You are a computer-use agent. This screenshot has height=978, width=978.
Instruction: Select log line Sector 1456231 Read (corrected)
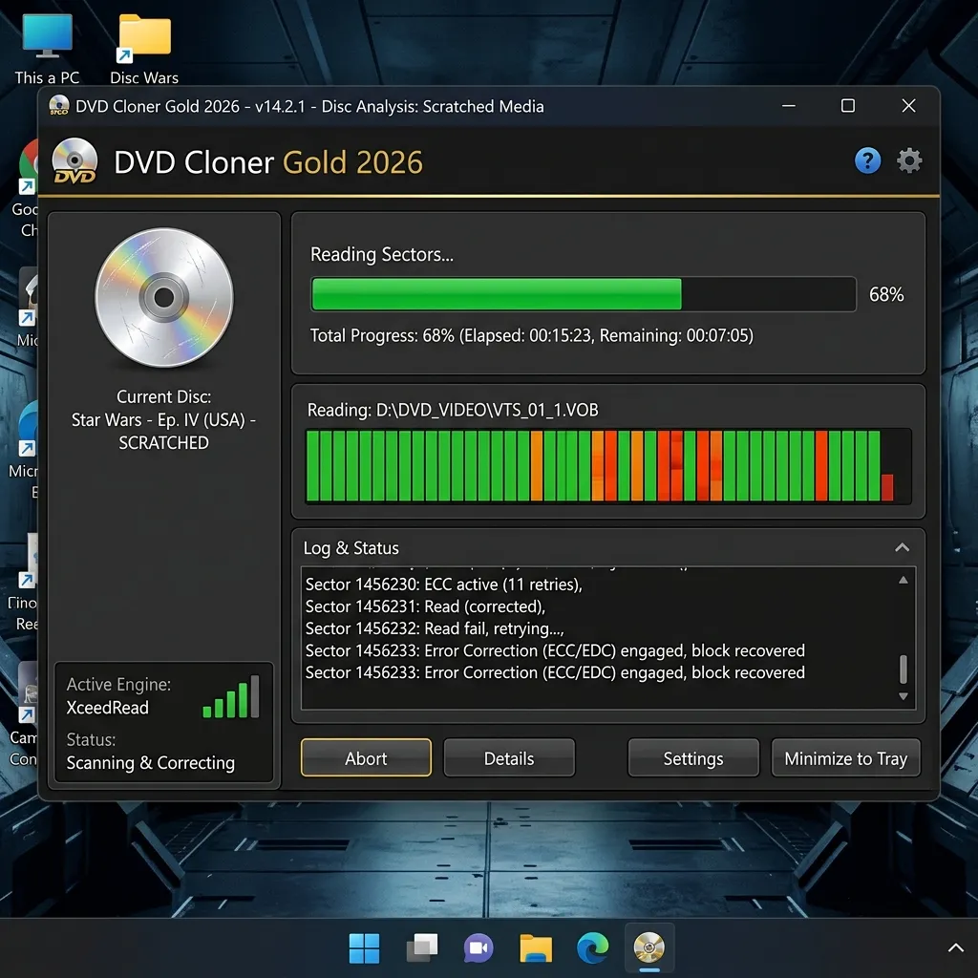pyautogui.click(x=425, y=606)
